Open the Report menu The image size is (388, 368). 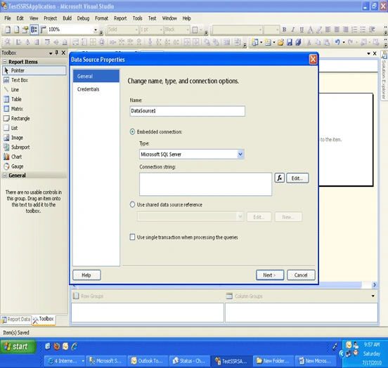tap(120, 18)
